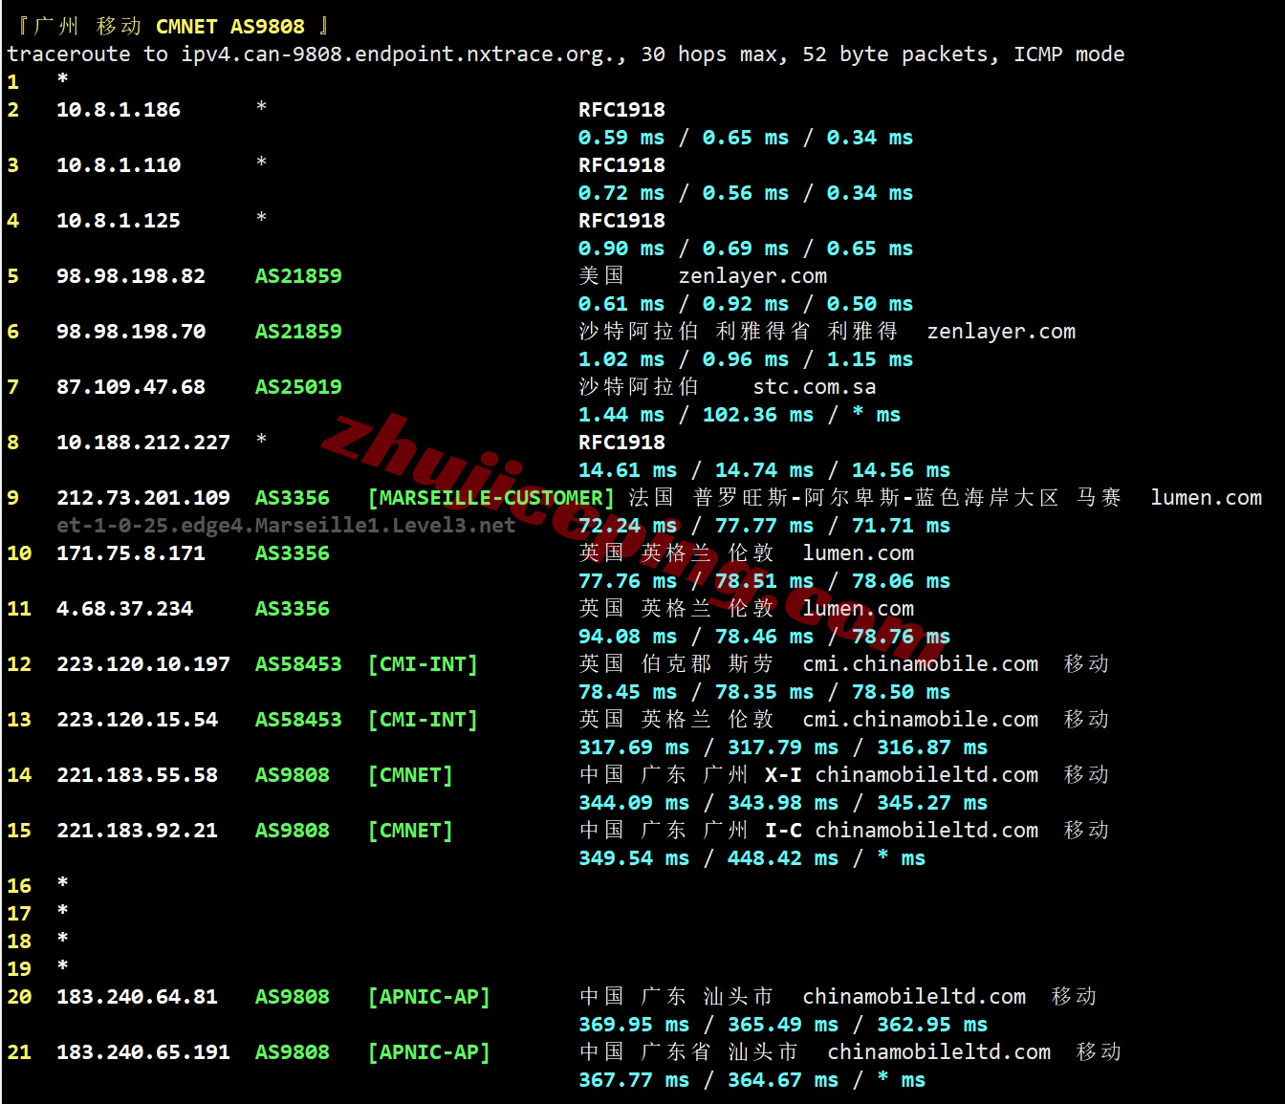This screenshot has width=1285, height=1104.
Task: Click the APNIC-AP tag on hop 20
Action: (428, 997)
